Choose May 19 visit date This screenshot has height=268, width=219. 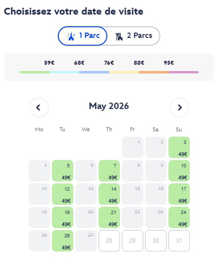62,218
